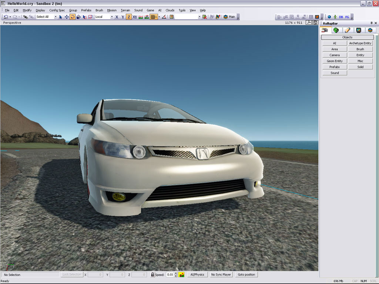The width and height of the screenshot is (379, 284).
Task: Switch to RollupBar Display Settings tab
Action: [x=358, y=30]
